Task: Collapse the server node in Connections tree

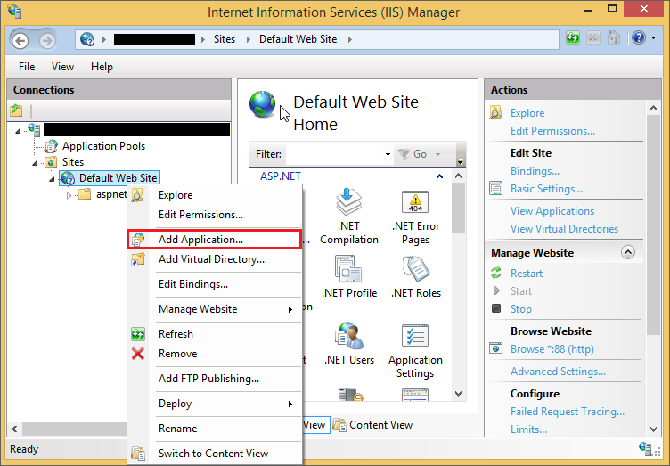Action: [18, 131]
